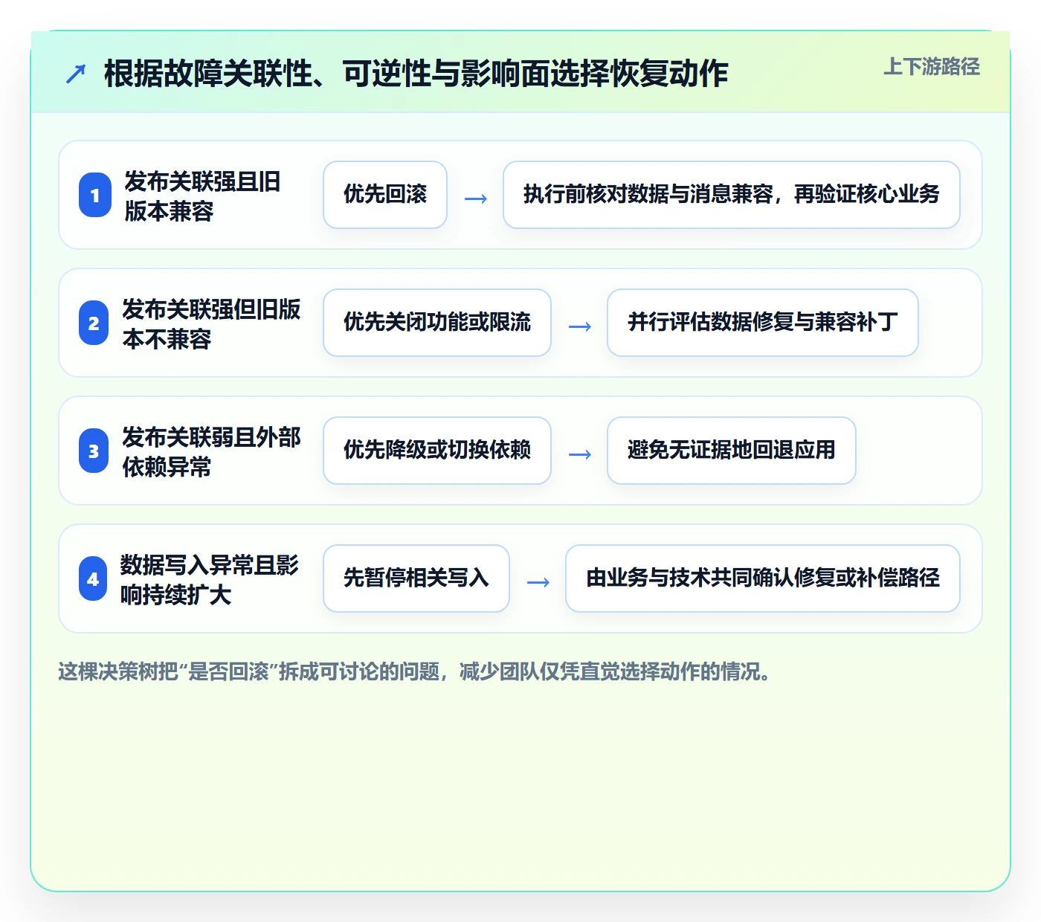The height and width of the screenshot is (922, 1041).
Task: Select the 由业务与技术共同确认修复或补偿路径 box
Action: click(763, 578)
